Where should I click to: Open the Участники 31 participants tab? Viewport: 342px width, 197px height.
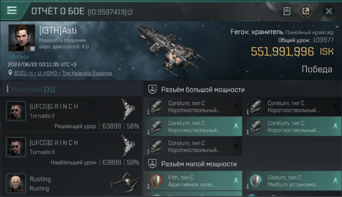click(x=31, y=89)
